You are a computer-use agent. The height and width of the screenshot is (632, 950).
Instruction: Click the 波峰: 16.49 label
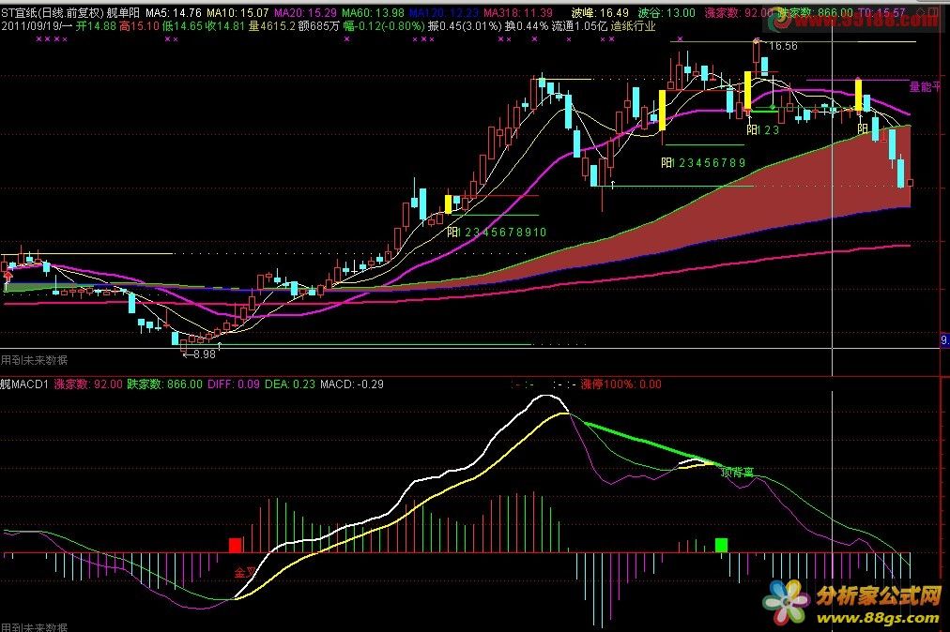(x=600, y=13)
